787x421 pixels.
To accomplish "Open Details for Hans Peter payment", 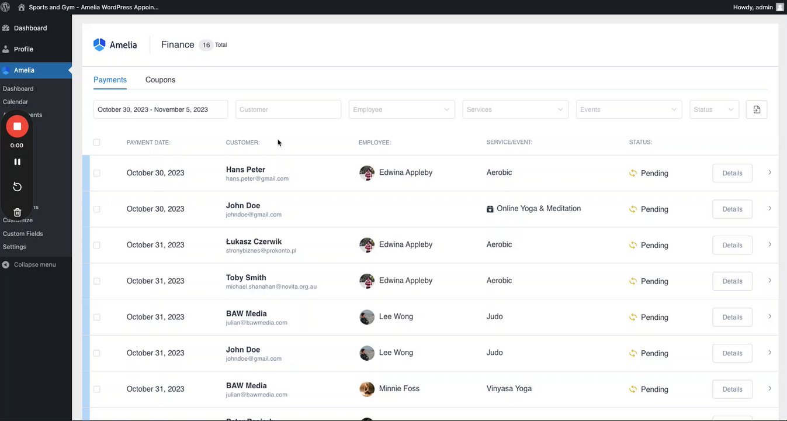I will tap(732, 173).
